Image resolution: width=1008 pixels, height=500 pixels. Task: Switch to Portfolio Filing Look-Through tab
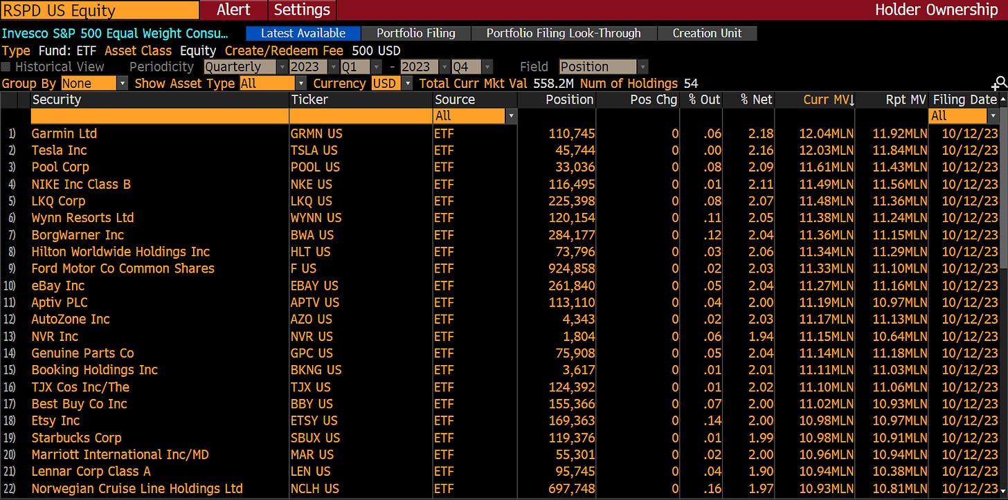pos(564,33)
